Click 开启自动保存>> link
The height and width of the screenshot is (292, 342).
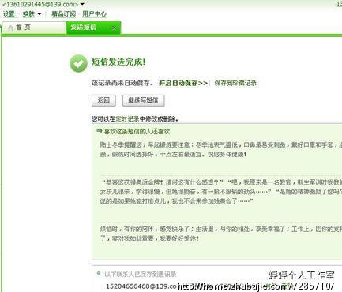183,83
